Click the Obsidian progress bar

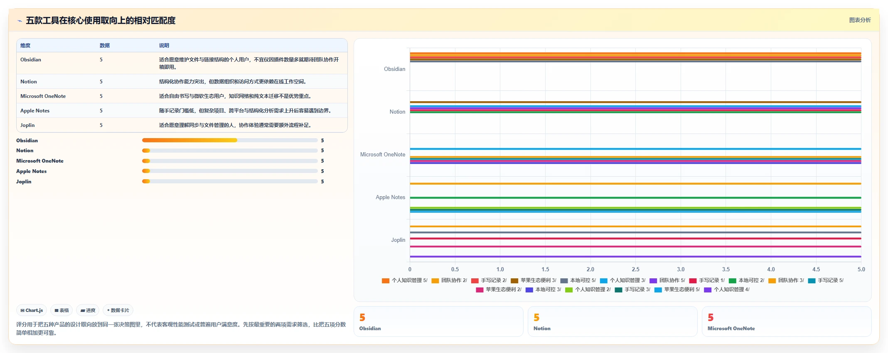point(230,140)
